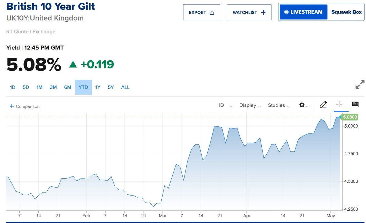Choose the 1Y range
The width and height of the screenshot is (366, 223).
98,87
